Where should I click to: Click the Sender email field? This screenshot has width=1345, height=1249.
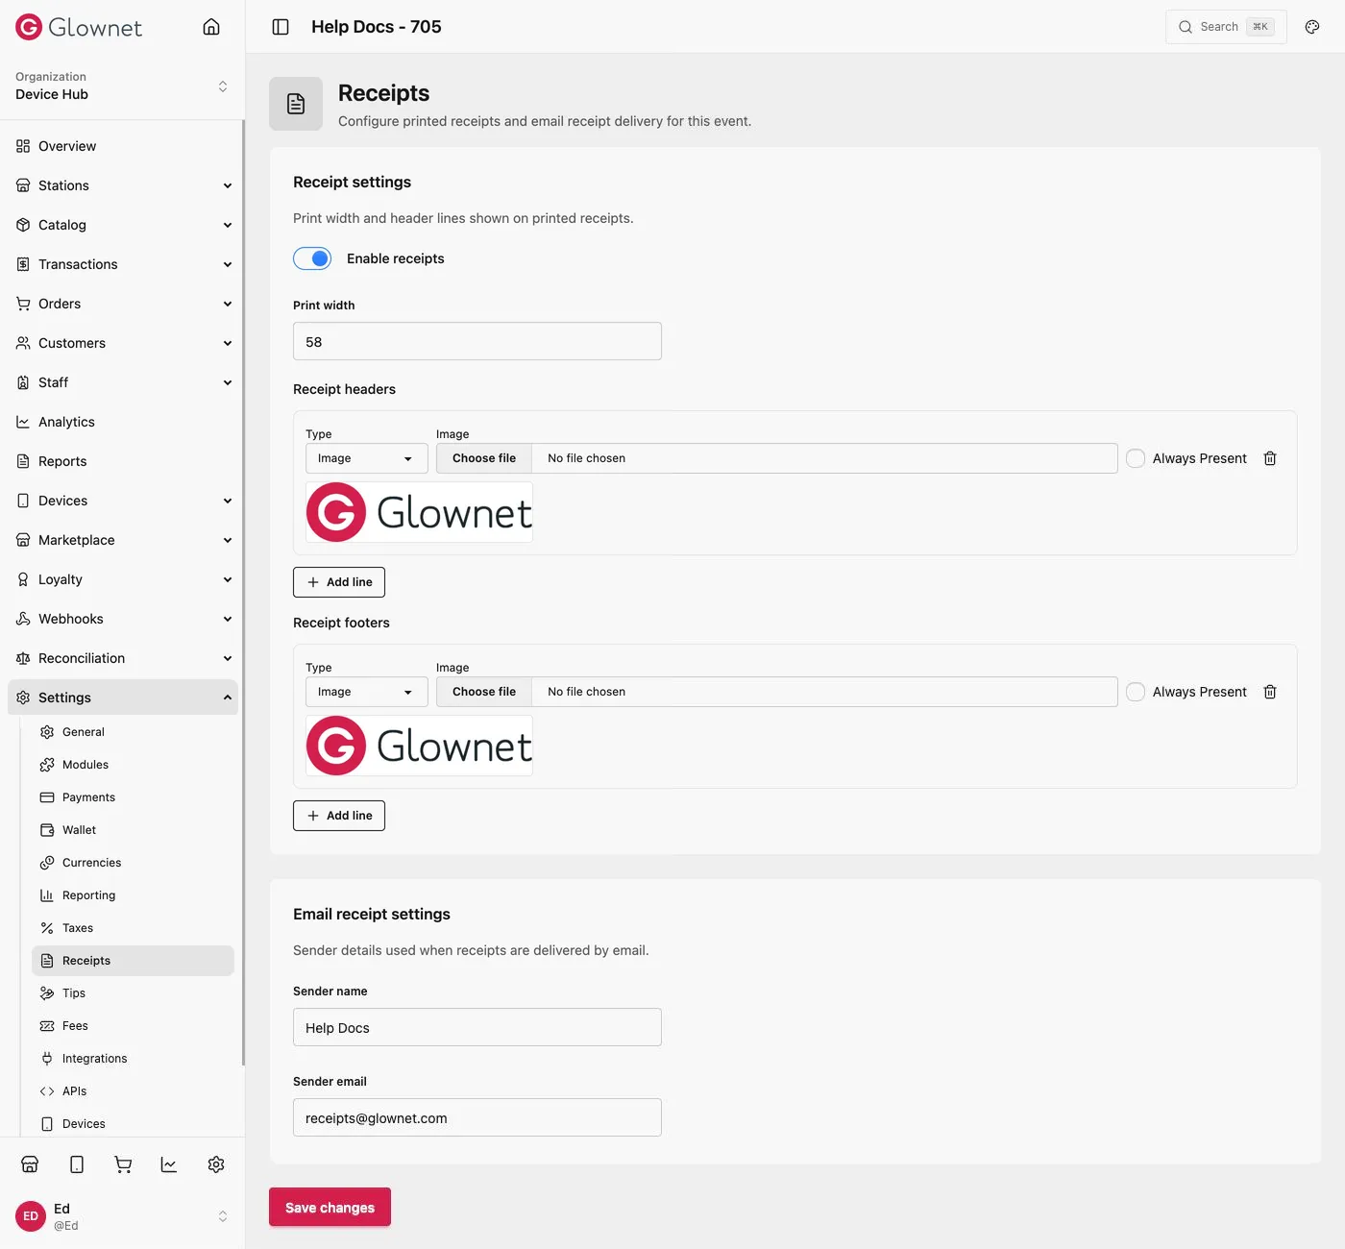point(477,1117)
